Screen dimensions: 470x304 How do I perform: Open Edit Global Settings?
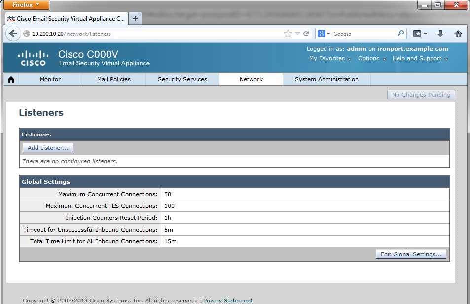410,254
